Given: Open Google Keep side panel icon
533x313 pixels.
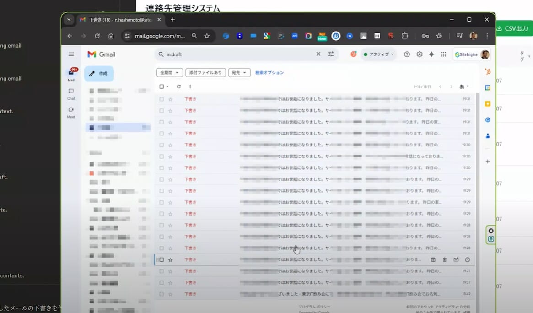Looking at the screenshot, I should coord(488,104).
